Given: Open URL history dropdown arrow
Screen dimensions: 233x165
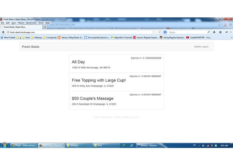Looking at the screenshot, I should pyautogui.click(x=157, y=32).
